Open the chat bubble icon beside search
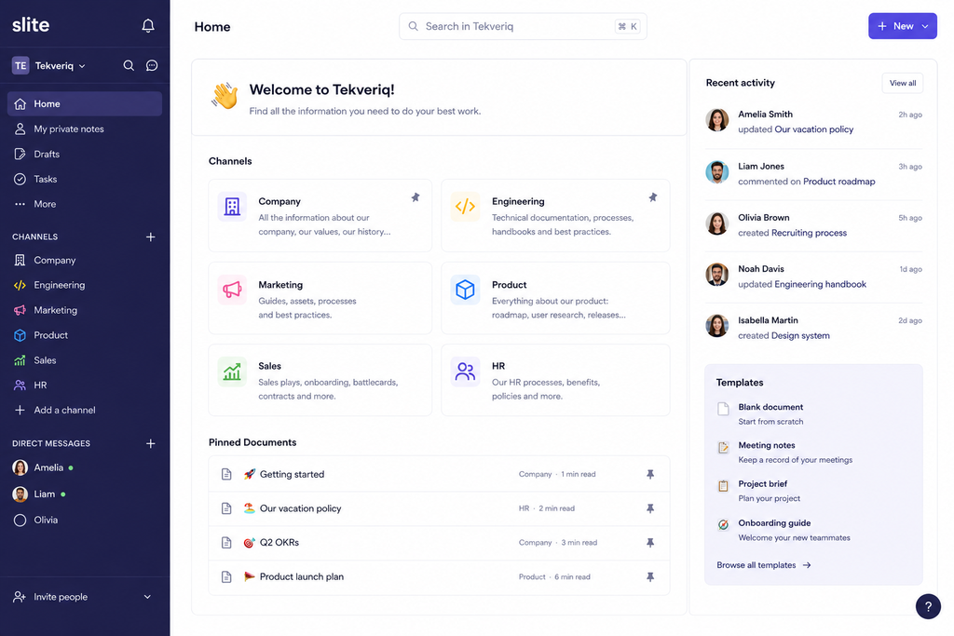The image size is (954, 636). point(152,65)
